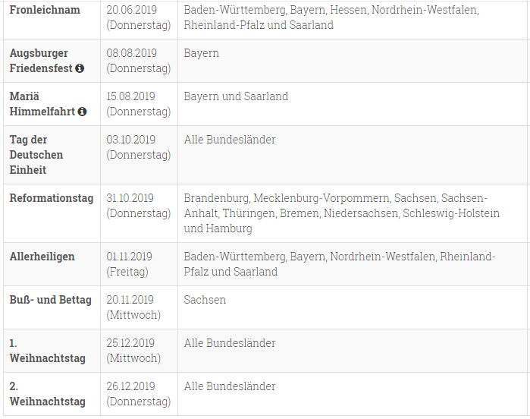Image resolution: width=530 pixels, height=419 pixels.
Task: Select the Allerheiligen holiday name
Action: pyautogui.click(x=42, y=257)
